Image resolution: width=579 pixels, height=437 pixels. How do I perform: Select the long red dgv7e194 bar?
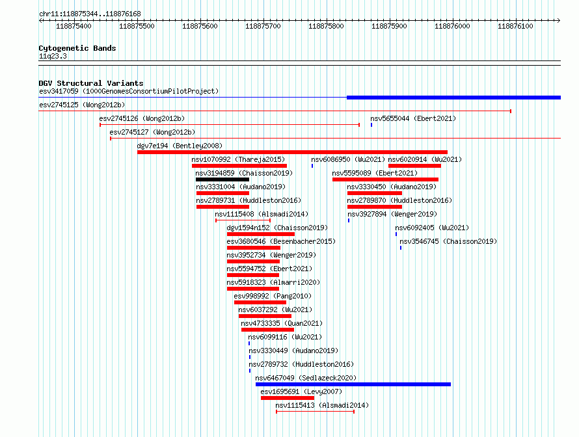(x=293, y=152)
